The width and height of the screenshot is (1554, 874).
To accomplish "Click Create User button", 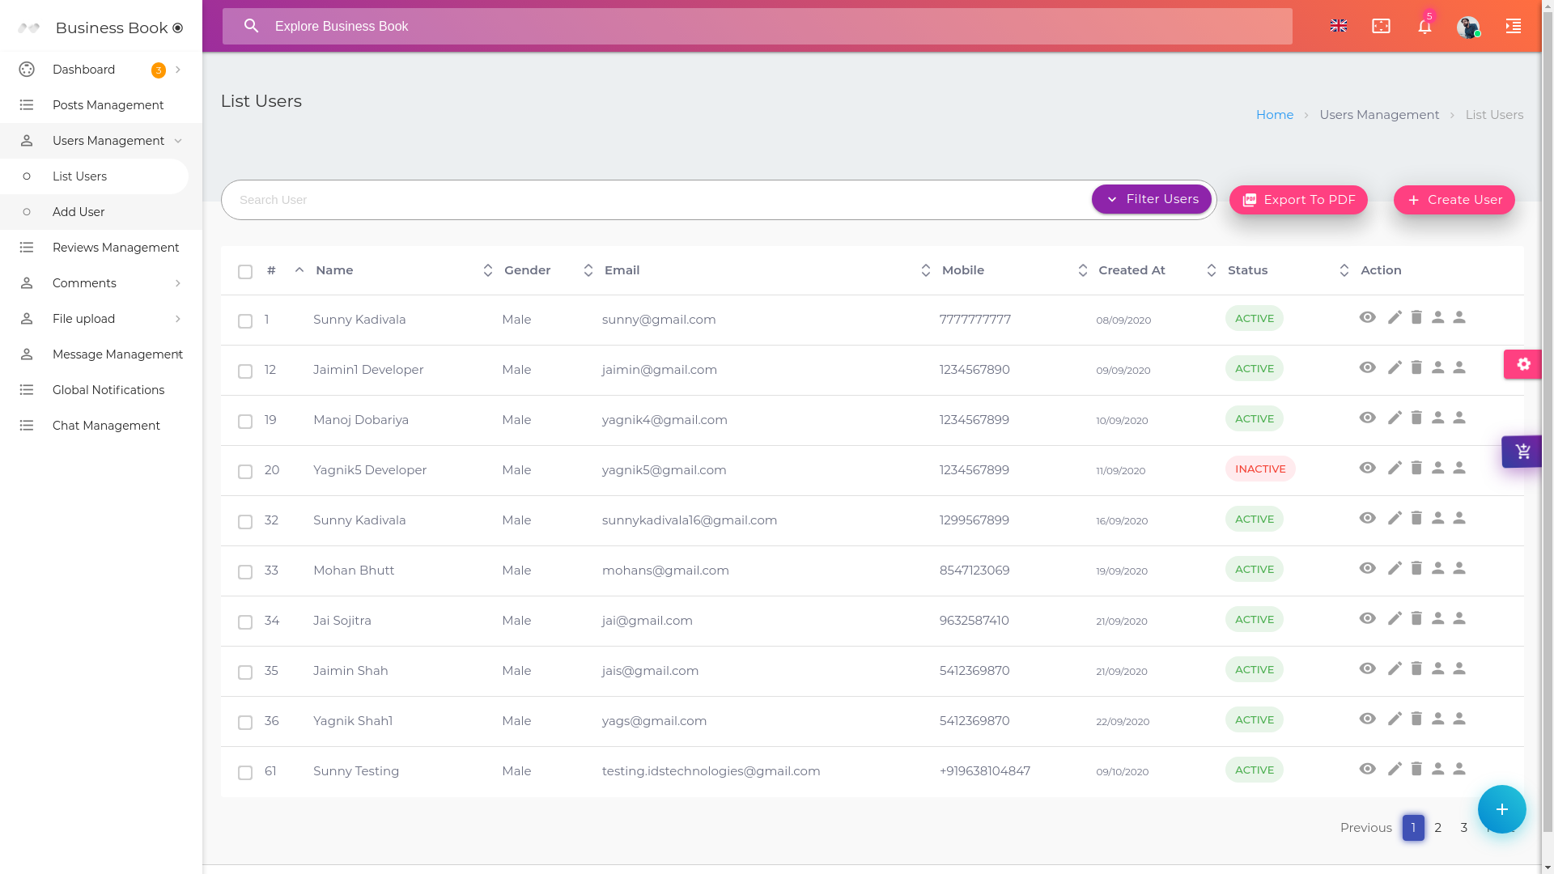I will (x=1454, y=200).
